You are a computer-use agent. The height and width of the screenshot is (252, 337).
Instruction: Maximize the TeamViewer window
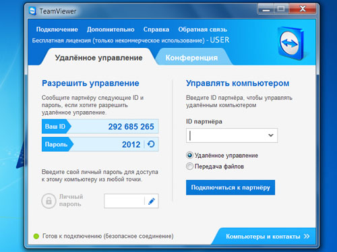click(281, 9)
